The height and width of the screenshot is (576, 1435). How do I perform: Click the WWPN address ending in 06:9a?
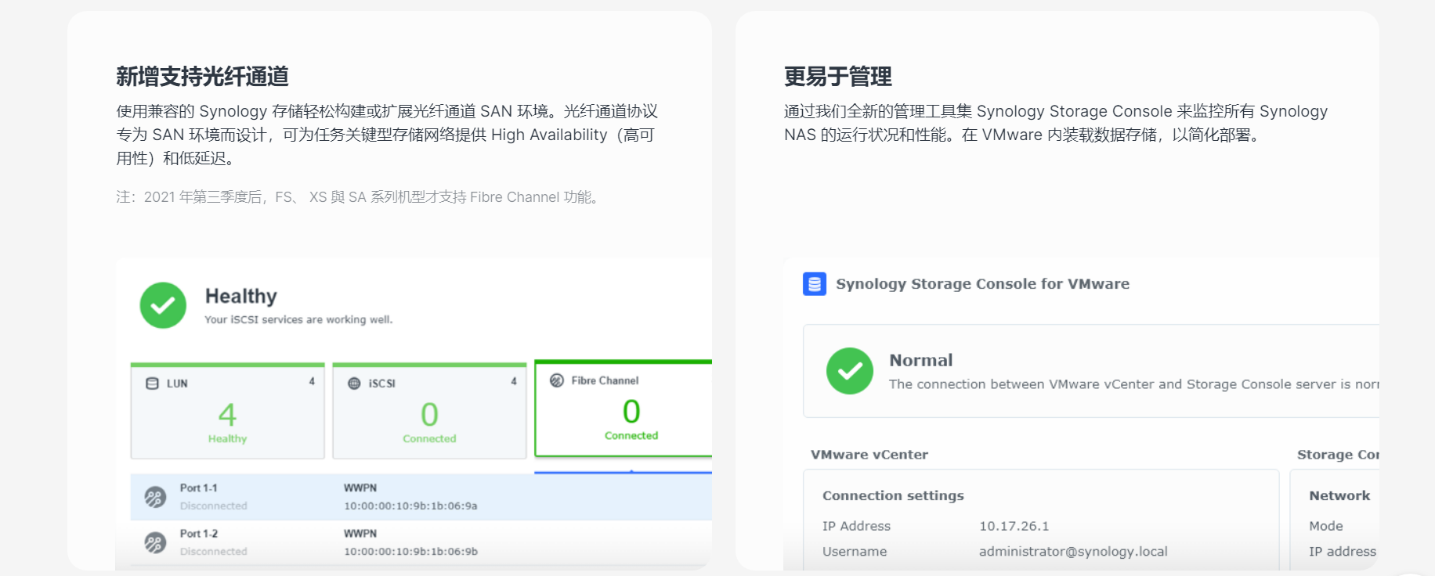click(410, 506)
